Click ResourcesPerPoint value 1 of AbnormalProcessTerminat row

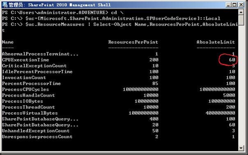click(x=156, y=54)
